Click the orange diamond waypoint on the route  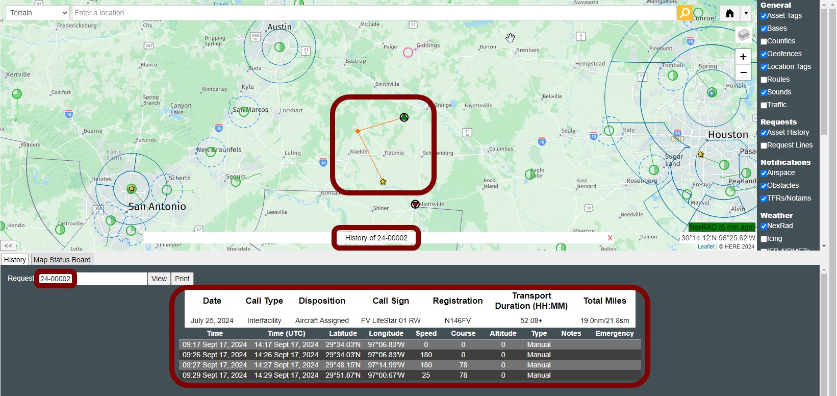click(358, 131)
